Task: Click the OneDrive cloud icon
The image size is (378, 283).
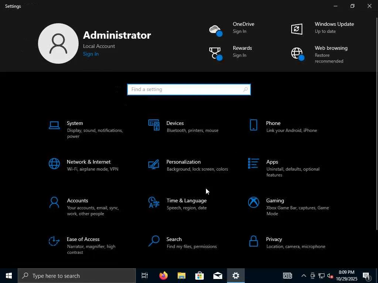Action: point(216,31)
